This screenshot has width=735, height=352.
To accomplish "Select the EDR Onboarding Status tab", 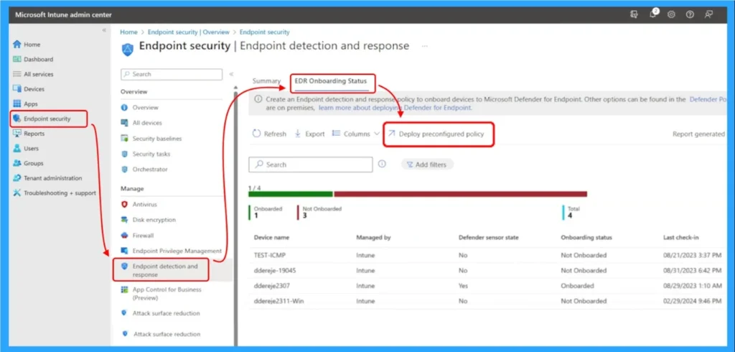I will (x=332, y=81).
